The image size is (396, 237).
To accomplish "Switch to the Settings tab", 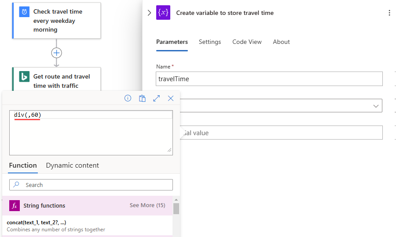I will point(210,42).
